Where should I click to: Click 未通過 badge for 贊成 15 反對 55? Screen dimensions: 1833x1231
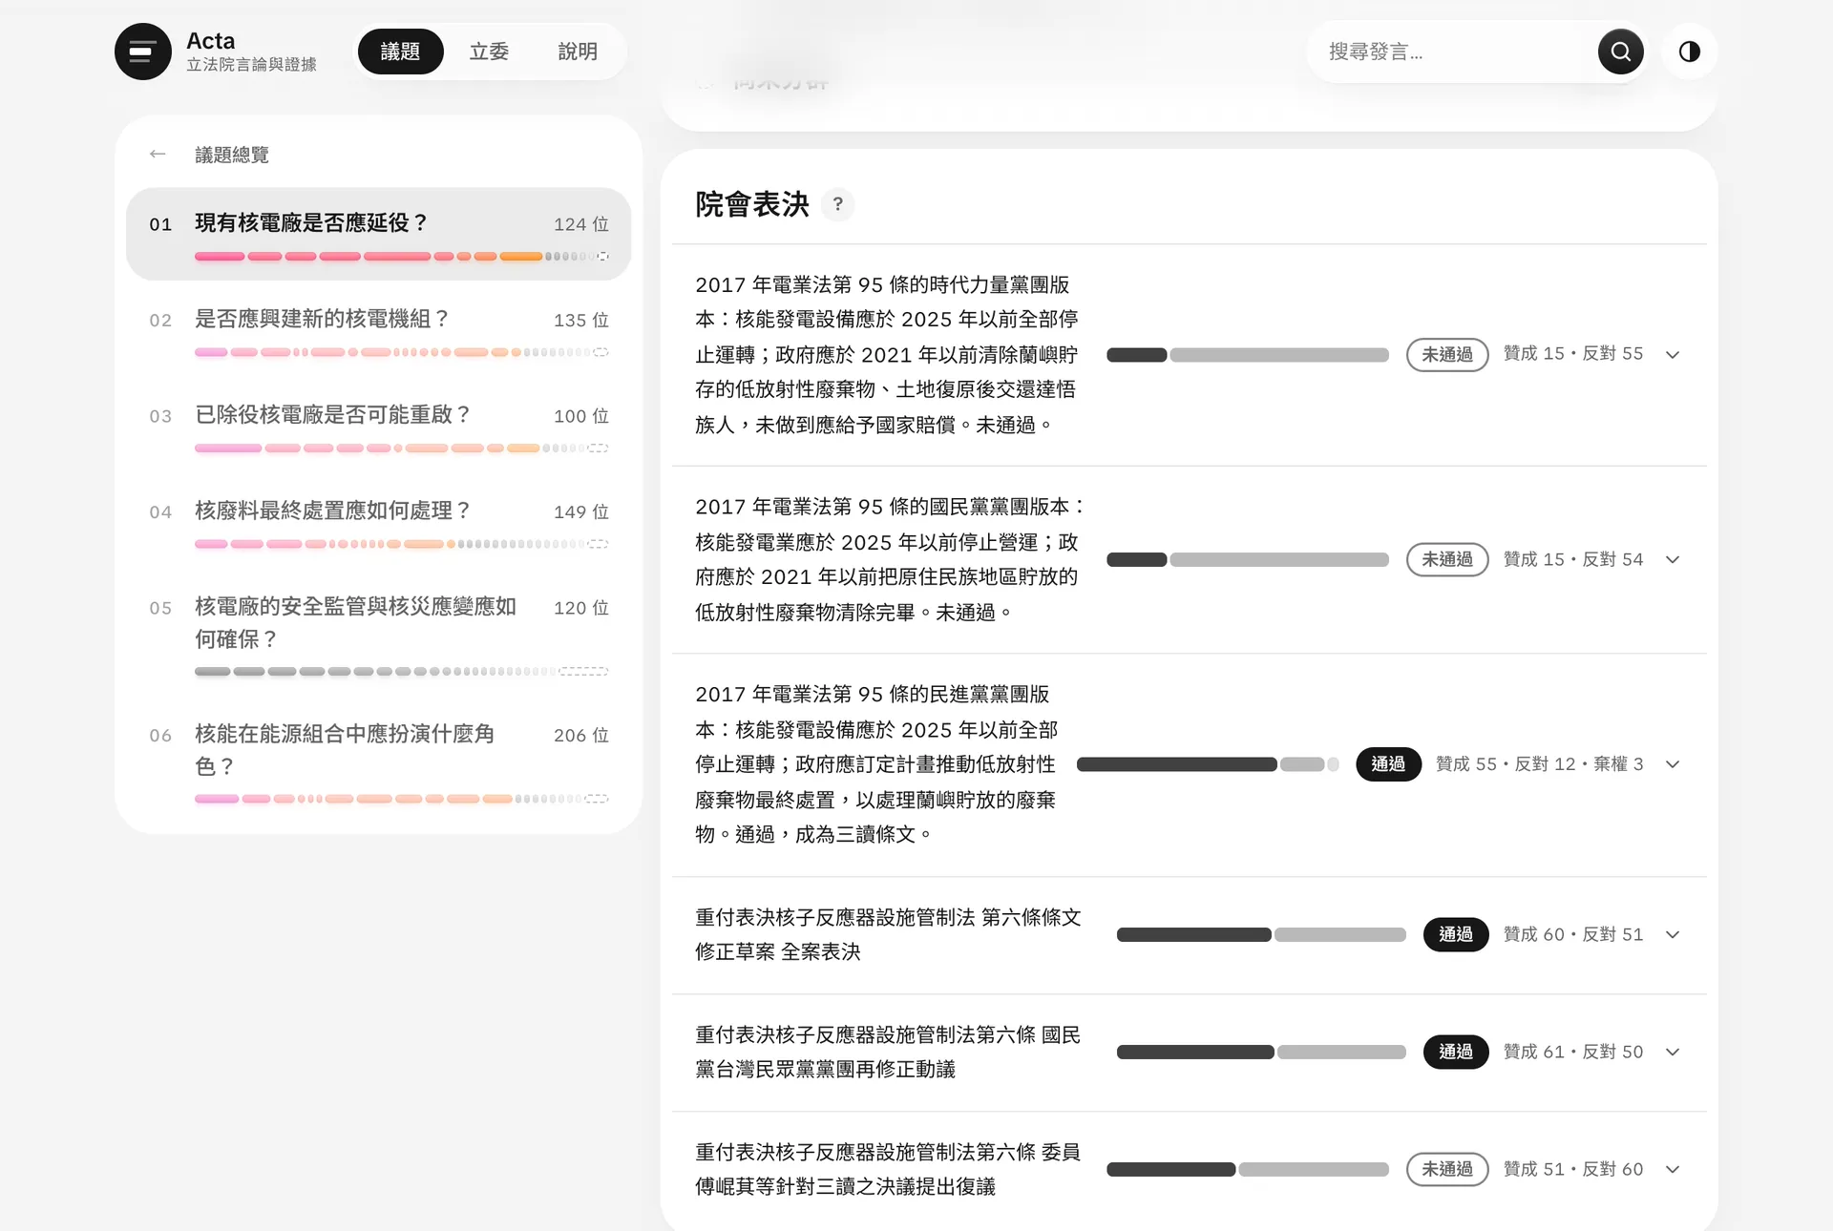(x=1447, y=355)
